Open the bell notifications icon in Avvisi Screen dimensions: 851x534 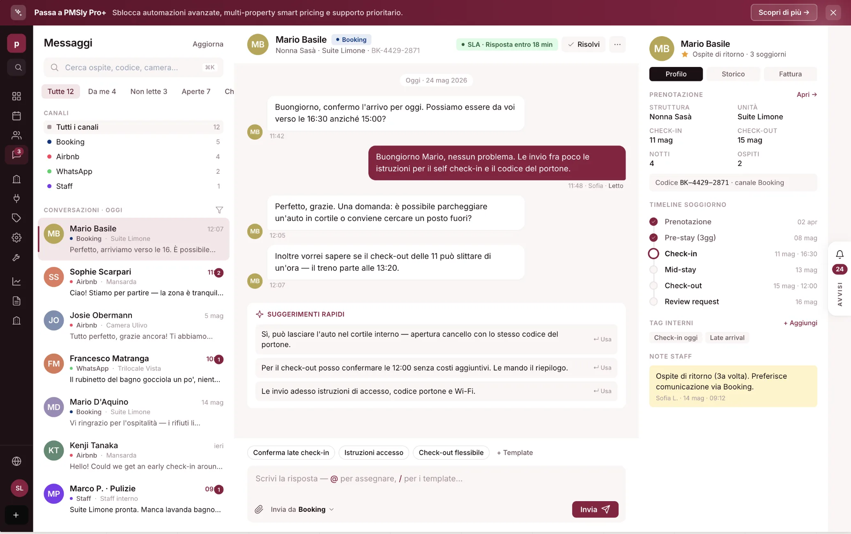pos(840,254)
